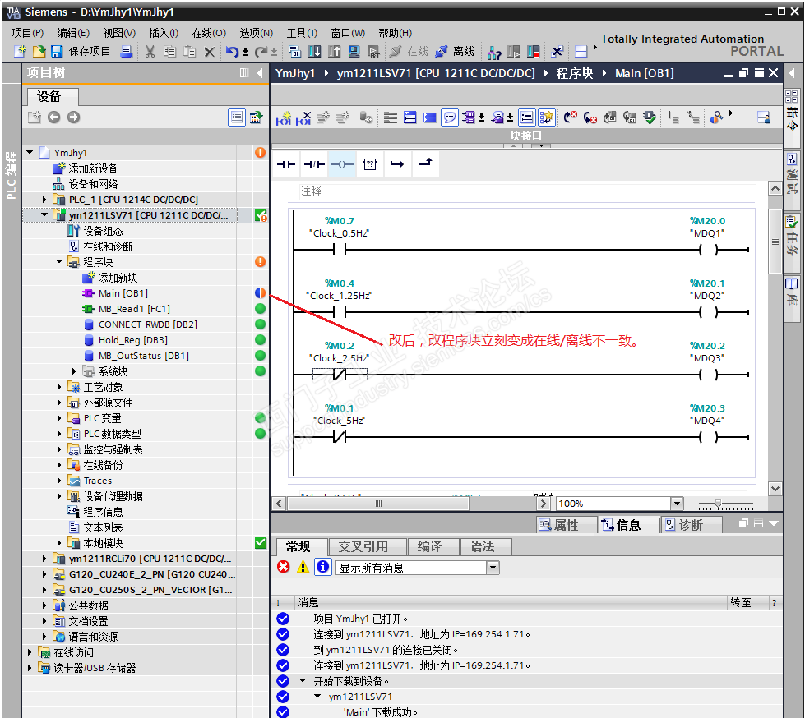Insert an empty box instruction
This screenshot has width=805, height=718.
[370, 164]
